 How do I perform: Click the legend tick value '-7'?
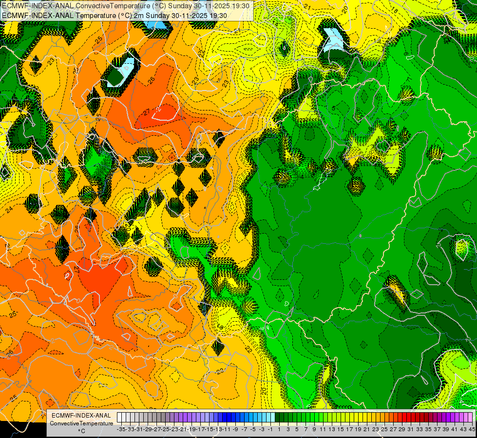pos(244,429)
